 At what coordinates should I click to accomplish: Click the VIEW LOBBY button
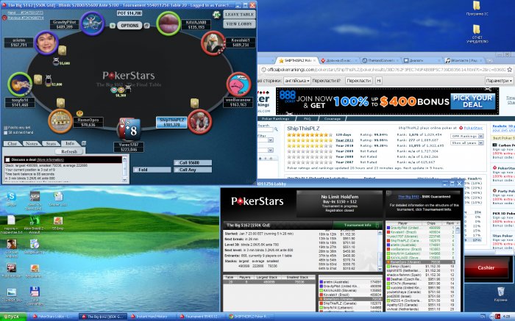[239, 24]
